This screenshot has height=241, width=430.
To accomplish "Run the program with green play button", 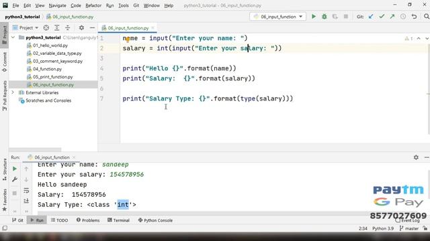I will (314, 17).
